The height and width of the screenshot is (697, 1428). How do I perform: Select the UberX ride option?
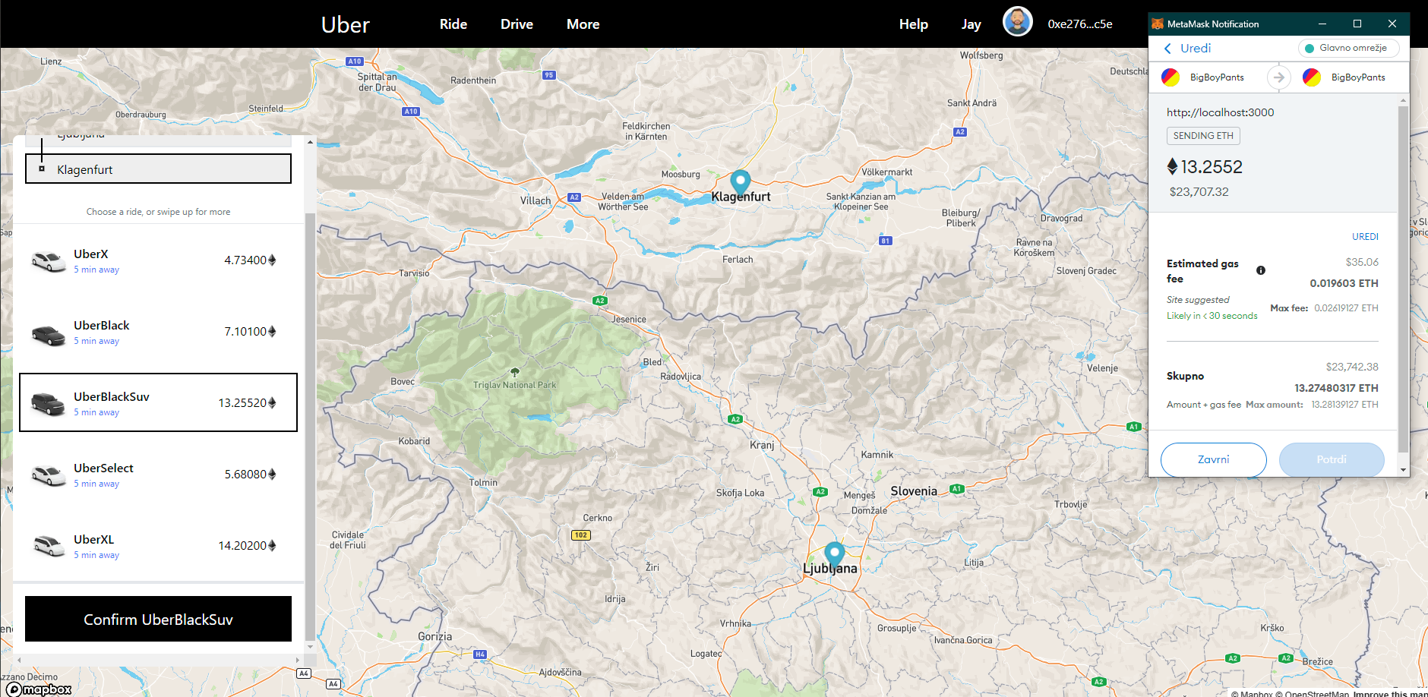coord(158,260)
